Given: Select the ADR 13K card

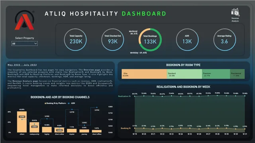Looking at the screenshot, I should pos(187,40).
